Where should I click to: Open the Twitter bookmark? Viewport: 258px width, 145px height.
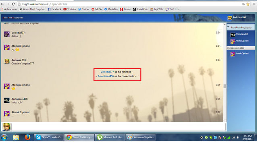(x=84, y=9)
